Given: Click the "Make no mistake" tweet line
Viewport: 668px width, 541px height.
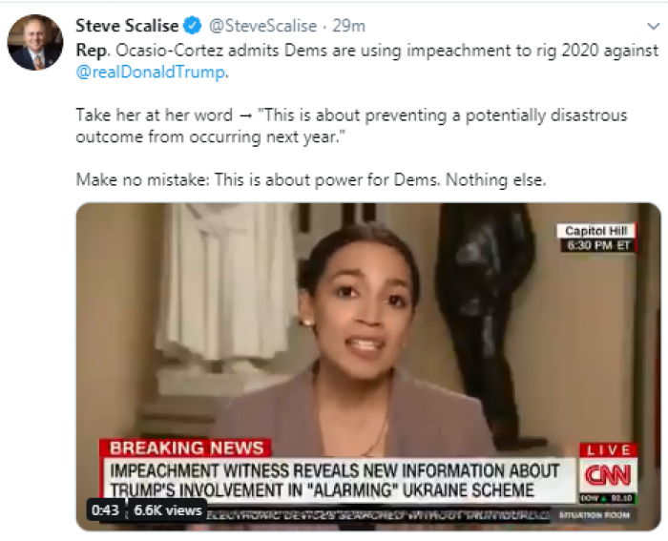Looking at the screenshot, I should click(310, 179).
